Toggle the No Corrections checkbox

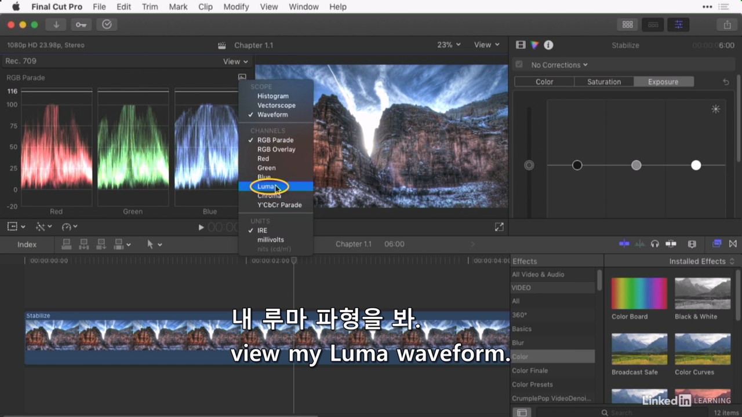pyautogui.click(x=519, y=65)
